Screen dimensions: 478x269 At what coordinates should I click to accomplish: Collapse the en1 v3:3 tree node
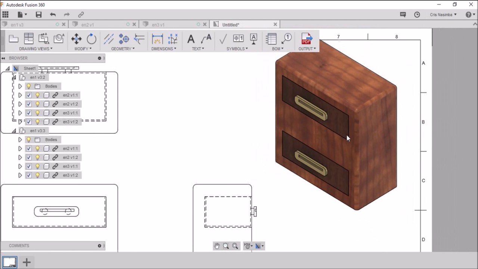coord(14,131)
